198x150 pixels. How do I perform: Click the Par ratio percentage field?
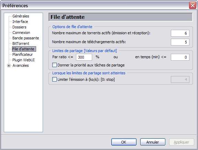(x=84, y=57)
